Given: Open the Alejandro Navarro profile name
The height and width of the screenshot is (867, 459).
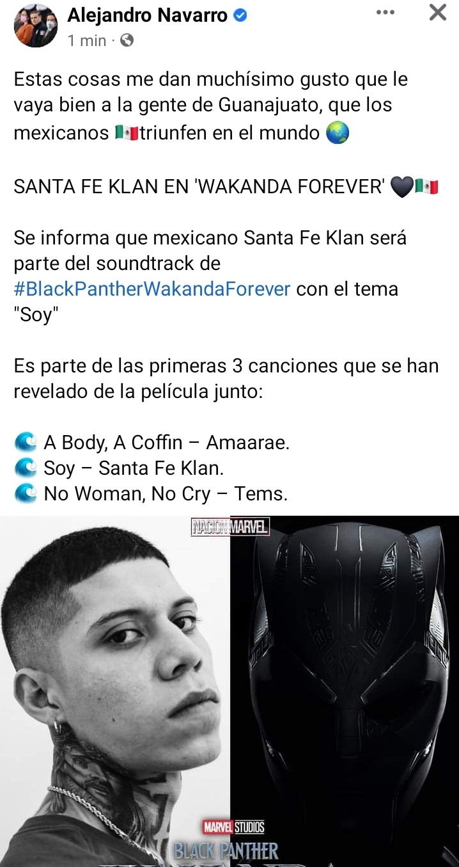Looking at the screenshot, I should pyautogui.click(x=147, y=15).
